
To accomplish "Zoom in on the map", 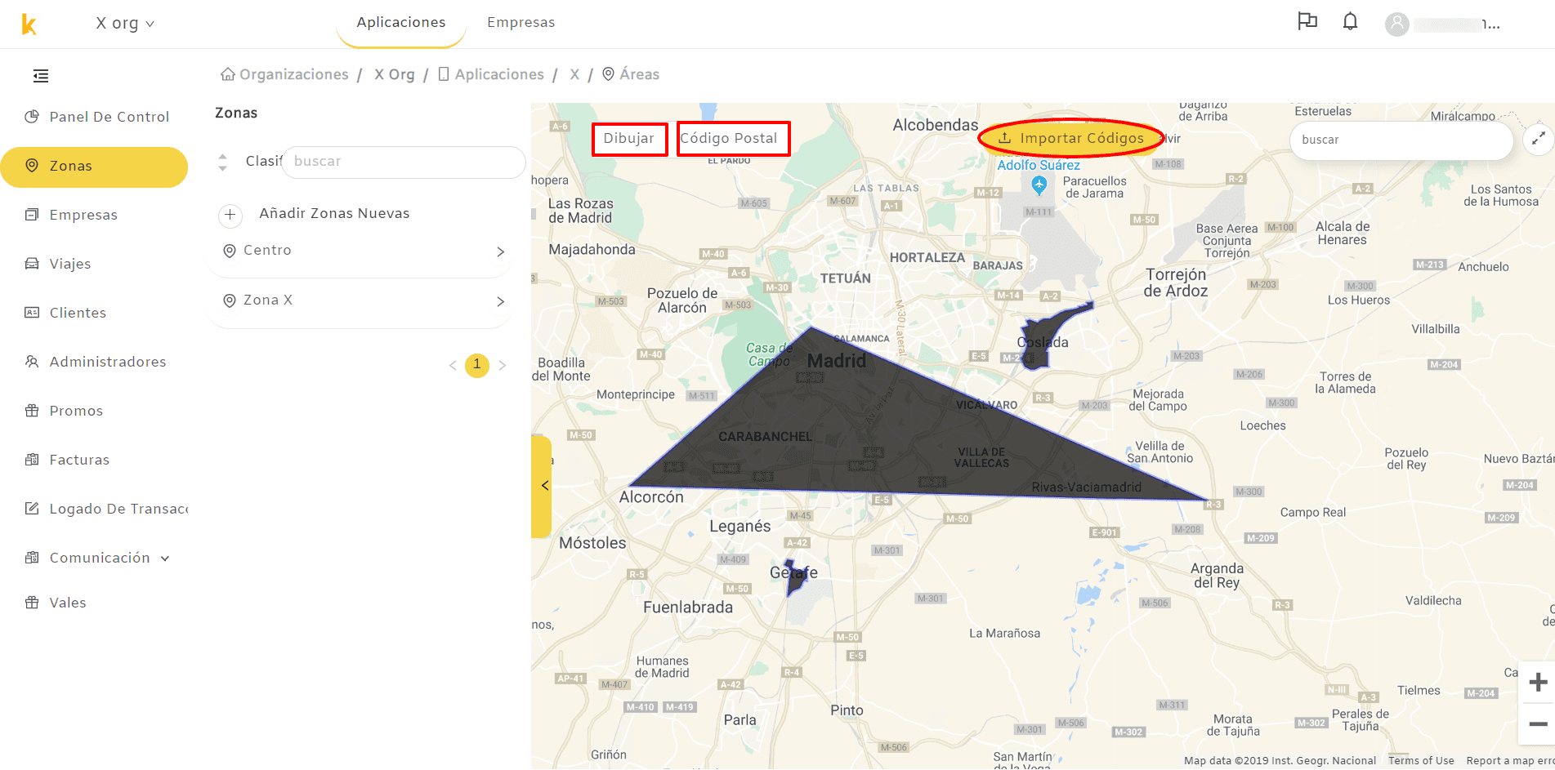I will [x=1538, y=682].
